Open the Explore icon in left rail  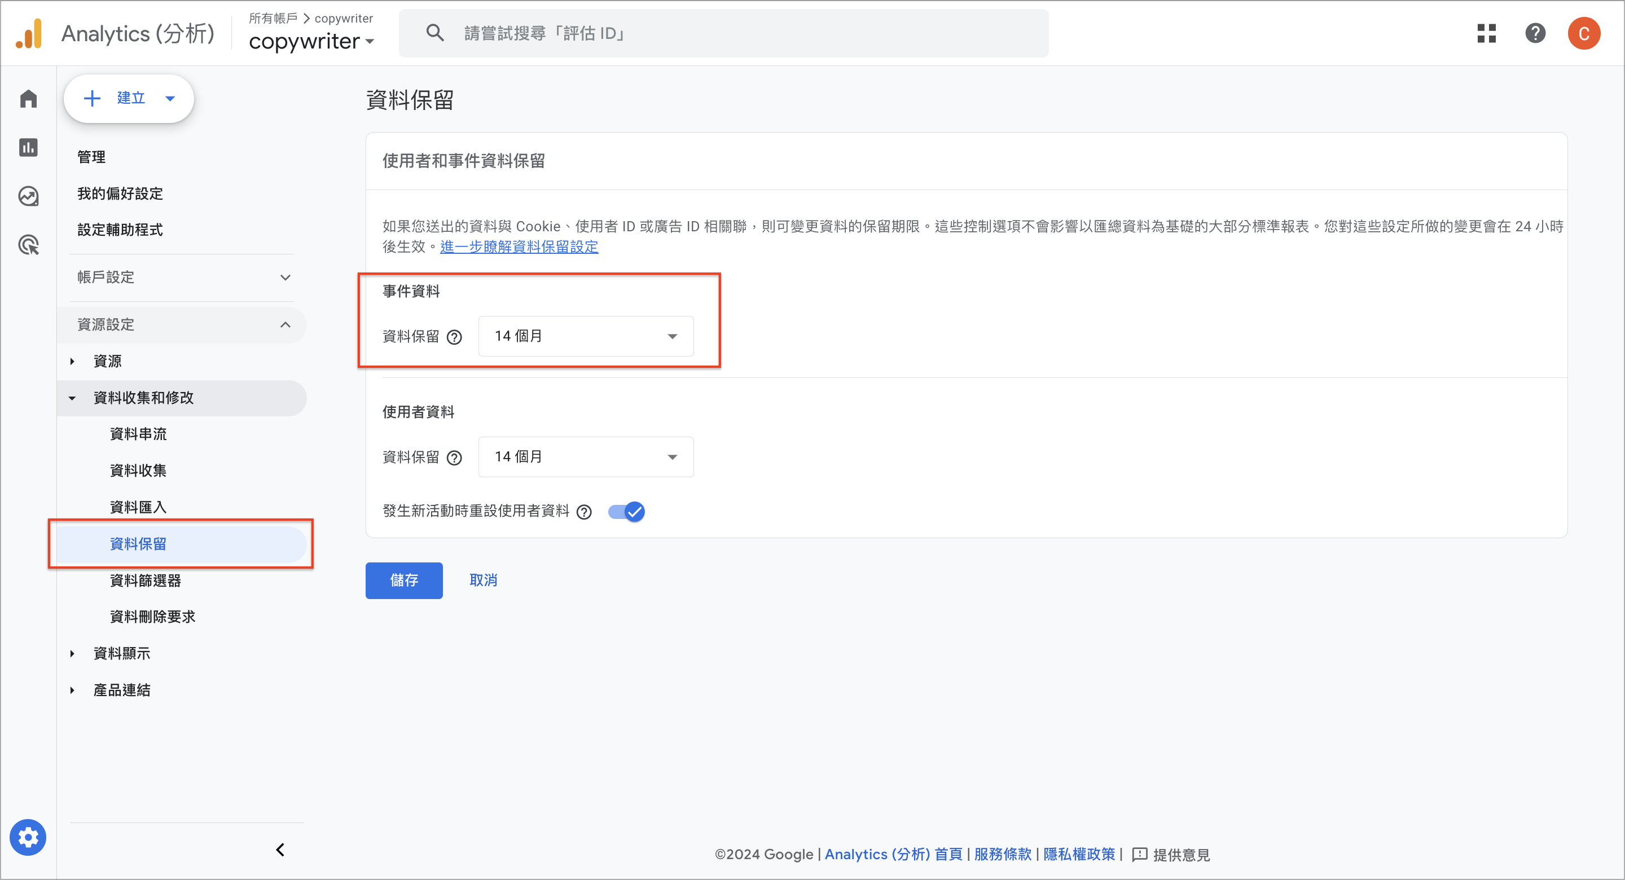click(x=28, y=196)
